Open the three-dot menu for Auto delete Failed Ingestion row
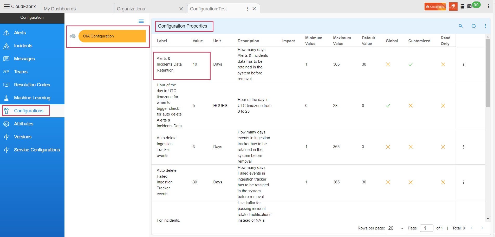The width and height of the screenshot is (495, 237). tap(464, 182)
